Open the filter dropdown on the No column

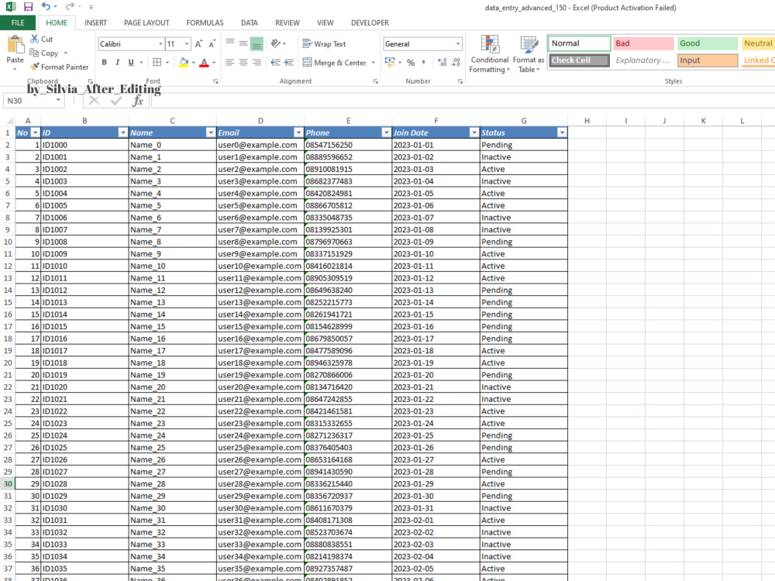point(35,132)
